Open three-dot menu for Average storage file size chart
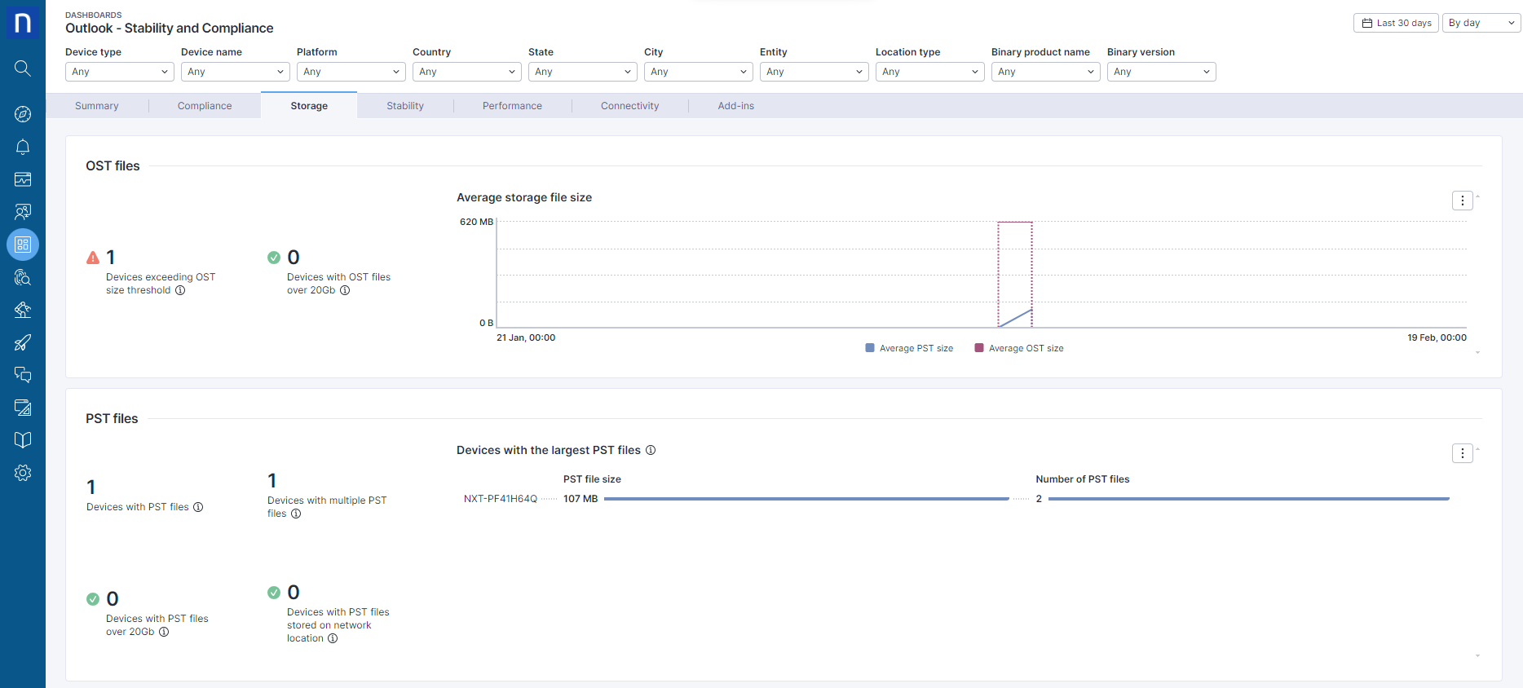Screen dimensions: 1523x688 click(x=1463, y=201)
